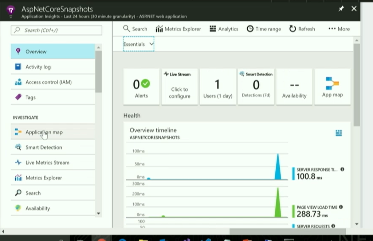373x241 pixels.
Task: Click the Alerts tile showing 0
Action: (141, 87)
